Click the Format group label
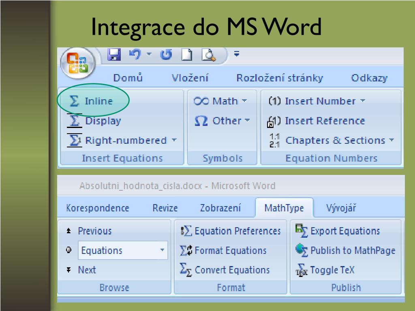 click(x=231, y=288)
